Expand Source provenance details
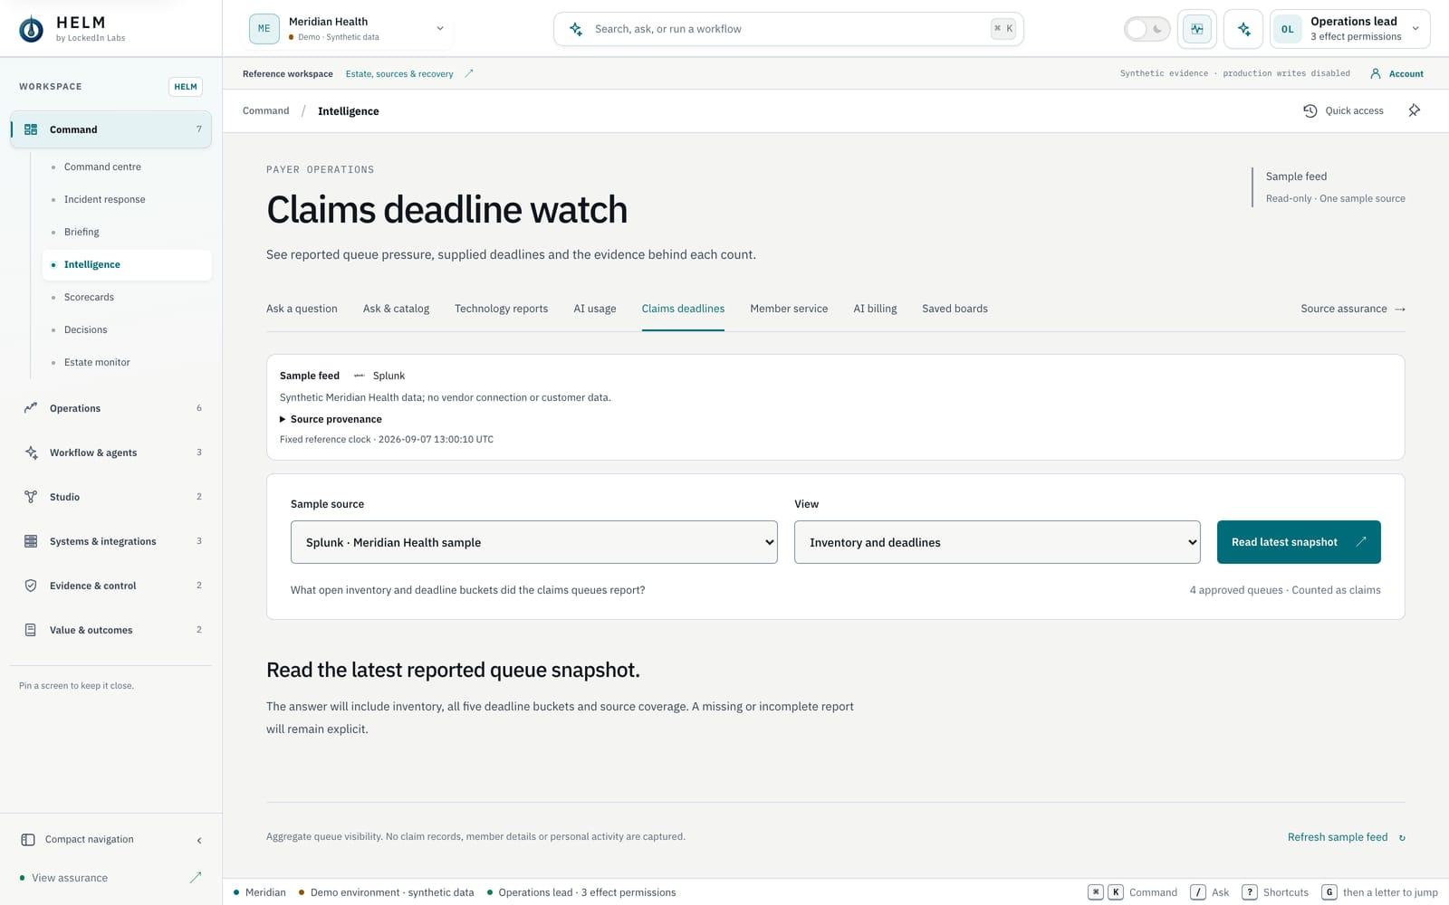This screenshot has width=1449, height=905. click(331, 419)
